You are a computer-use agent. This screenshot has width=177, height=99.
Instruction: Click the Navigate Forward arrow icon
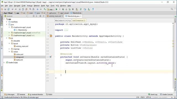coord(41,9)
